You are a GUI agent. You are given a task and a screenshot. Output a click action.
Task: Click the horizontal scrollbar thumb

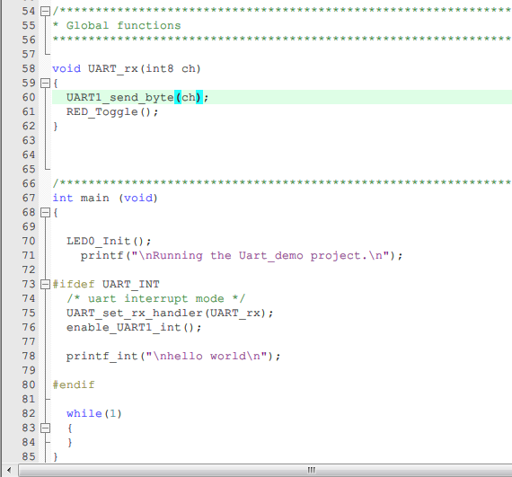tap(265, 470)
